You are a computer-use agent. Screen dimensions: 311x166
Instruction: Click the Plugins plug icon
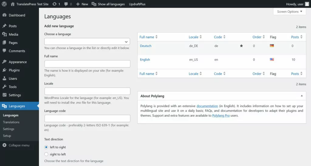pos(4,70)
